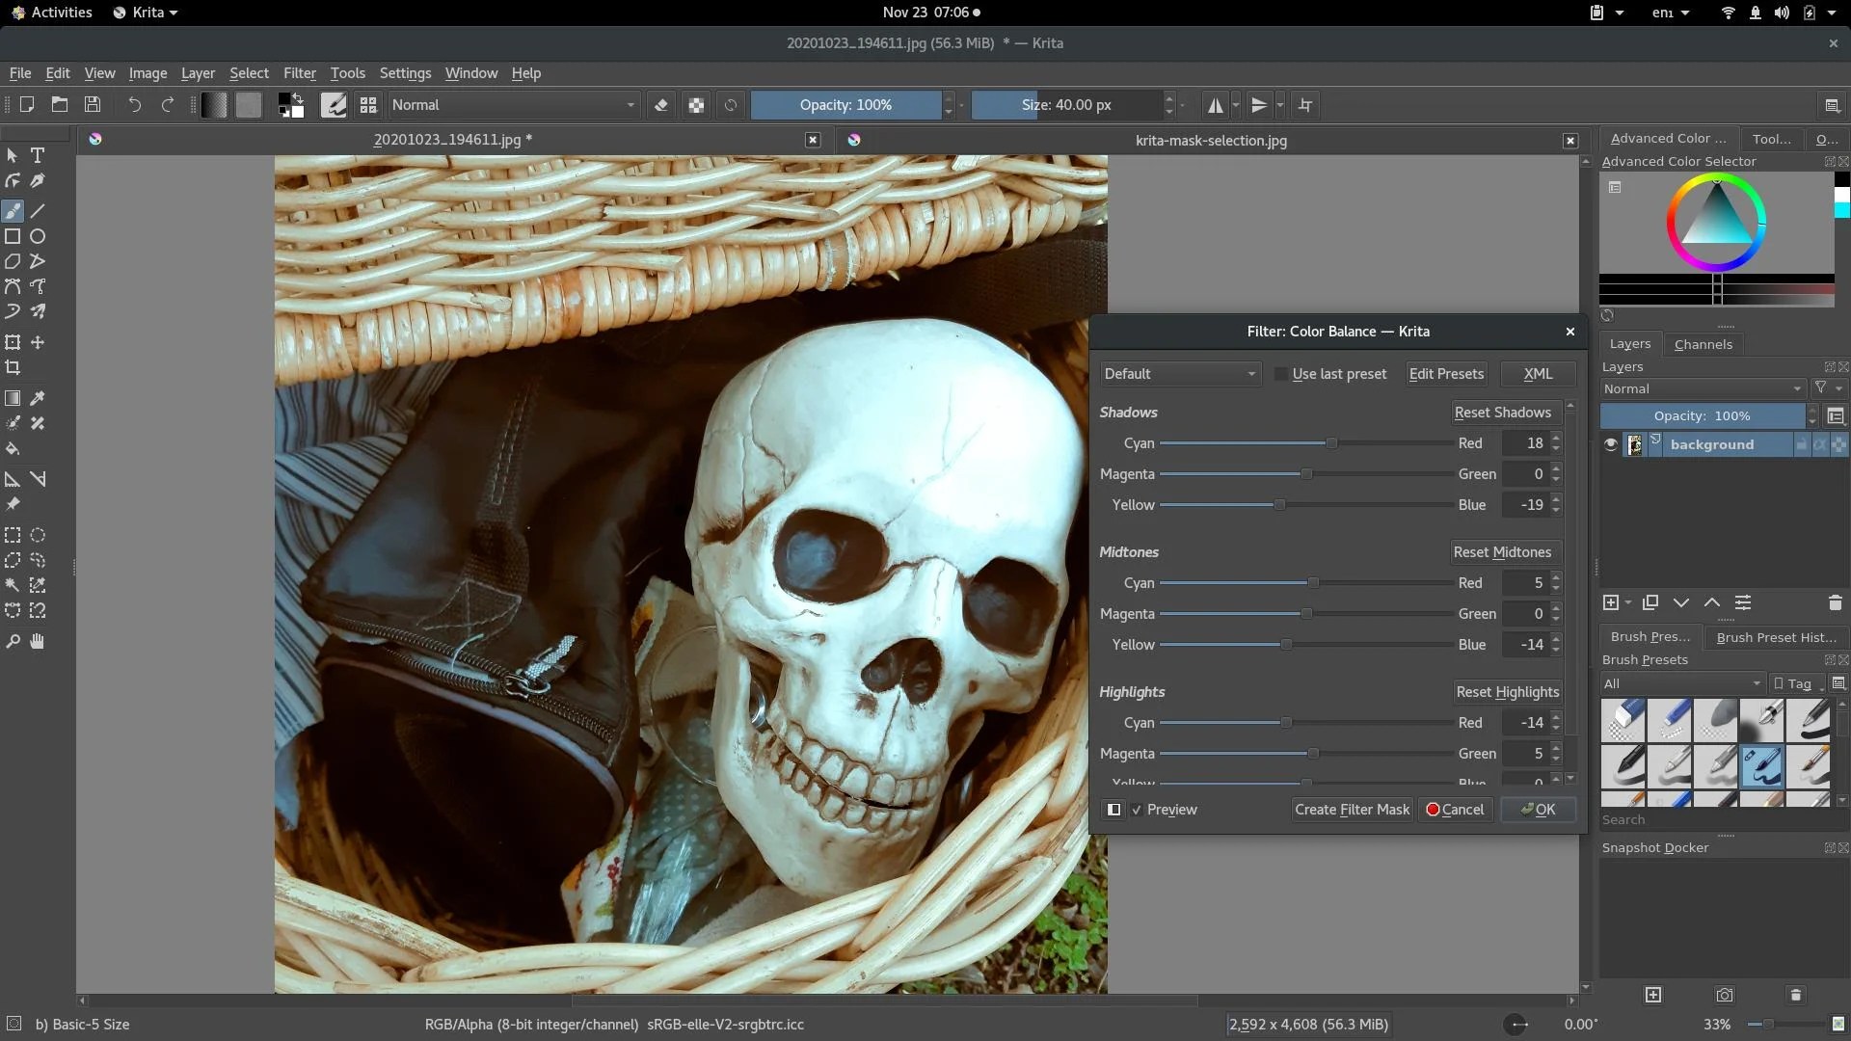The image size is (1851, 1041).
Task: Click the Create Filter Mask button
Action: (1352, 810)
